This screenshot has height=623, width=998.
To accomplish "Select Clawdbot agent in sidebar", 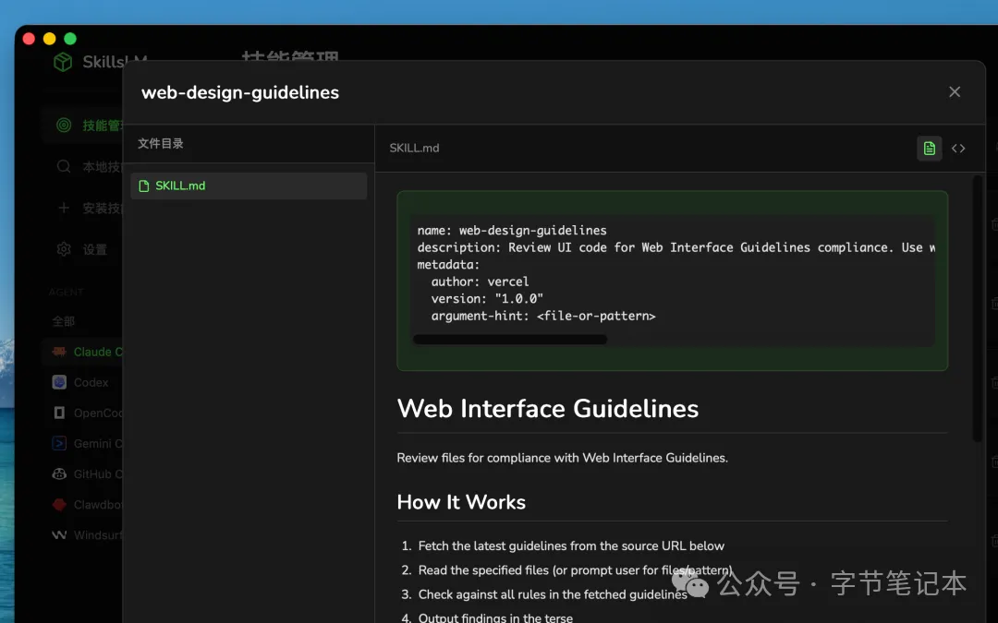I will 83,504.
